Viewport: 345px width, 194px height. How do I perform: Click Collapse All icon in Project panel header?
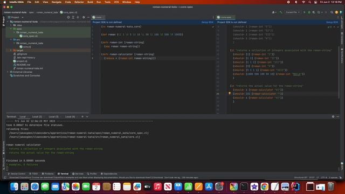78,17
